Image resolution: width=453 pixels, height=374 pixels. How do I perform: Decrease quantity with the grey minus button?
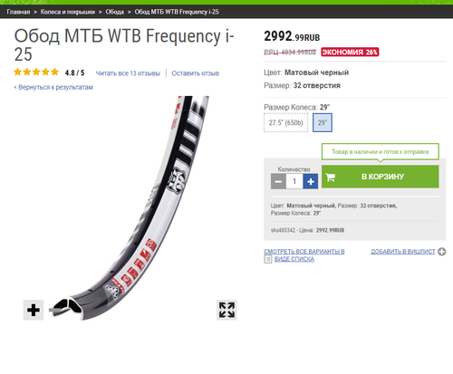(278, 181)
